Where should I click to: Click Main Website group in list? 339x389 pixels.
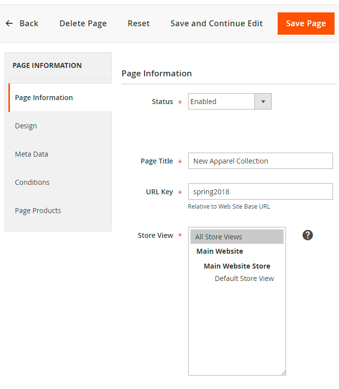click(220, 251)
